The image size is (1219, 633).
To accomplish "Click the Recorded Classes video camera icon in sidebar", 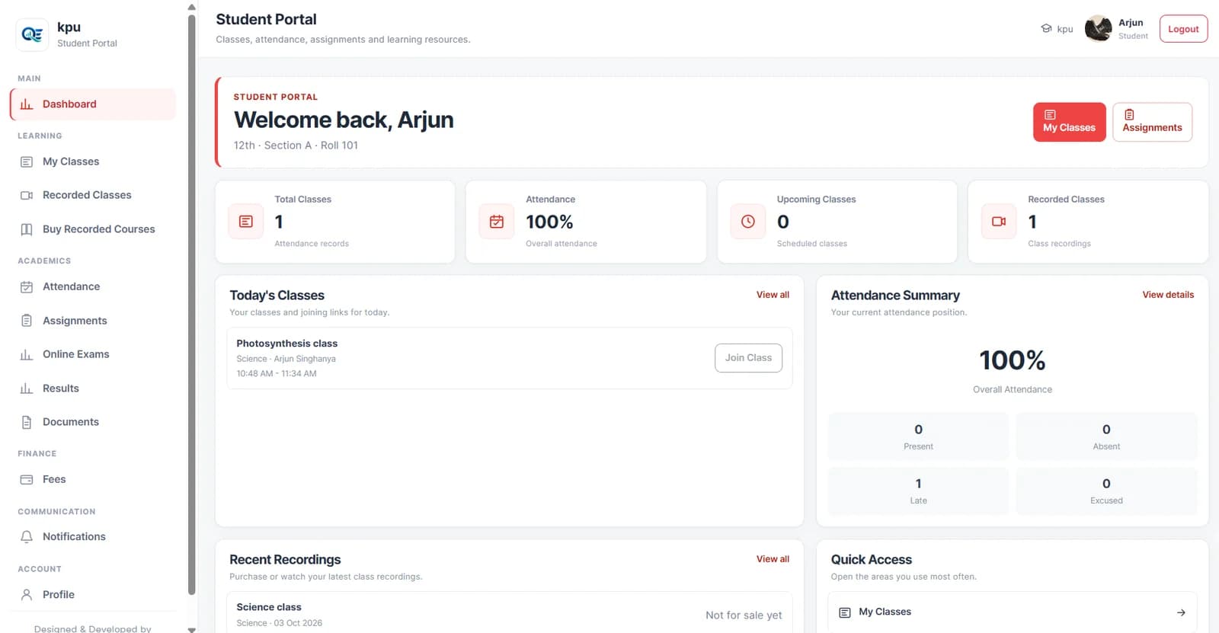I will coord(27,196).
